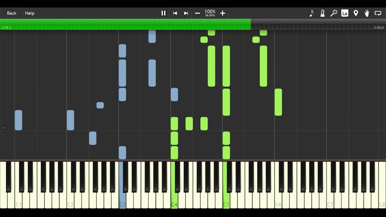Image resolution: width=386 pixels, height=217 pixels.
Task: Click the measure number 61 marker
Action: [x=4, y=128]
